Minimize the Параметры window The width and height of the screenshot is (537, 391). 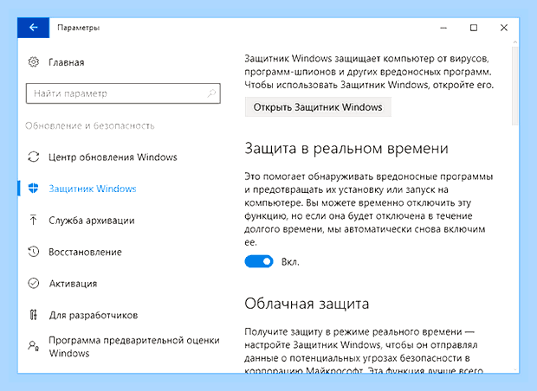(x=443, y=28)
